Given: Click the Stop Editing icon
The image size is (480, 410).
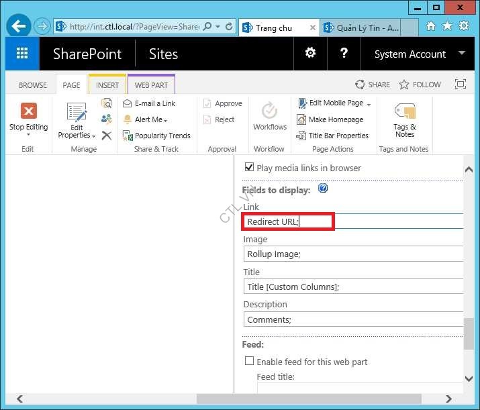Looking at the screenshot, I should coord(28,111).
